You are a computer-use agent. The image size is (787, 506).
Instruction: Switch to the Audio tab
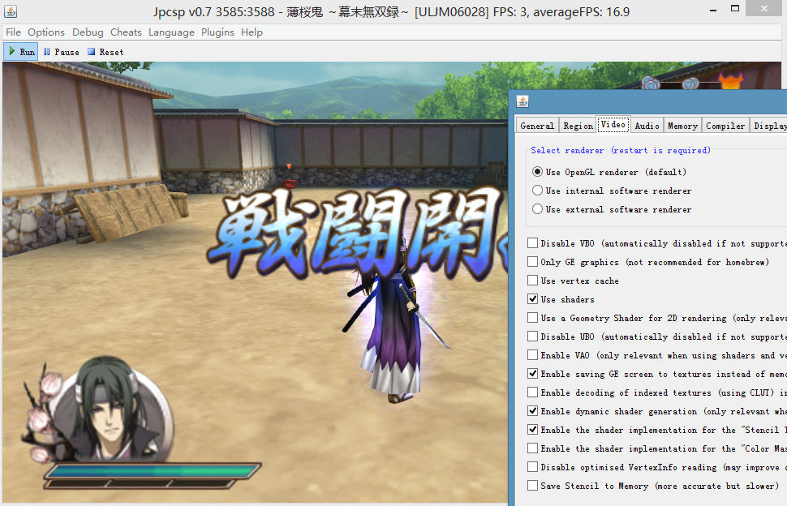point(647,126)
